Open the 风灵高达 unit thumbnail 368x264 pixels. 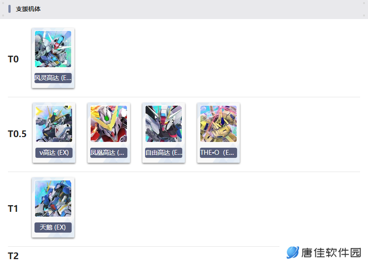(53, 49)
